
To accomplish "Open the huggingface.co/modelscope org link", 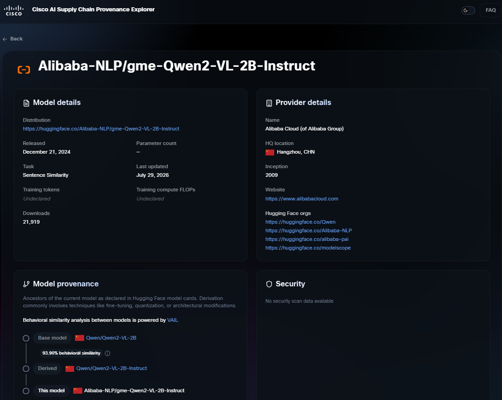I will (308, 248).
